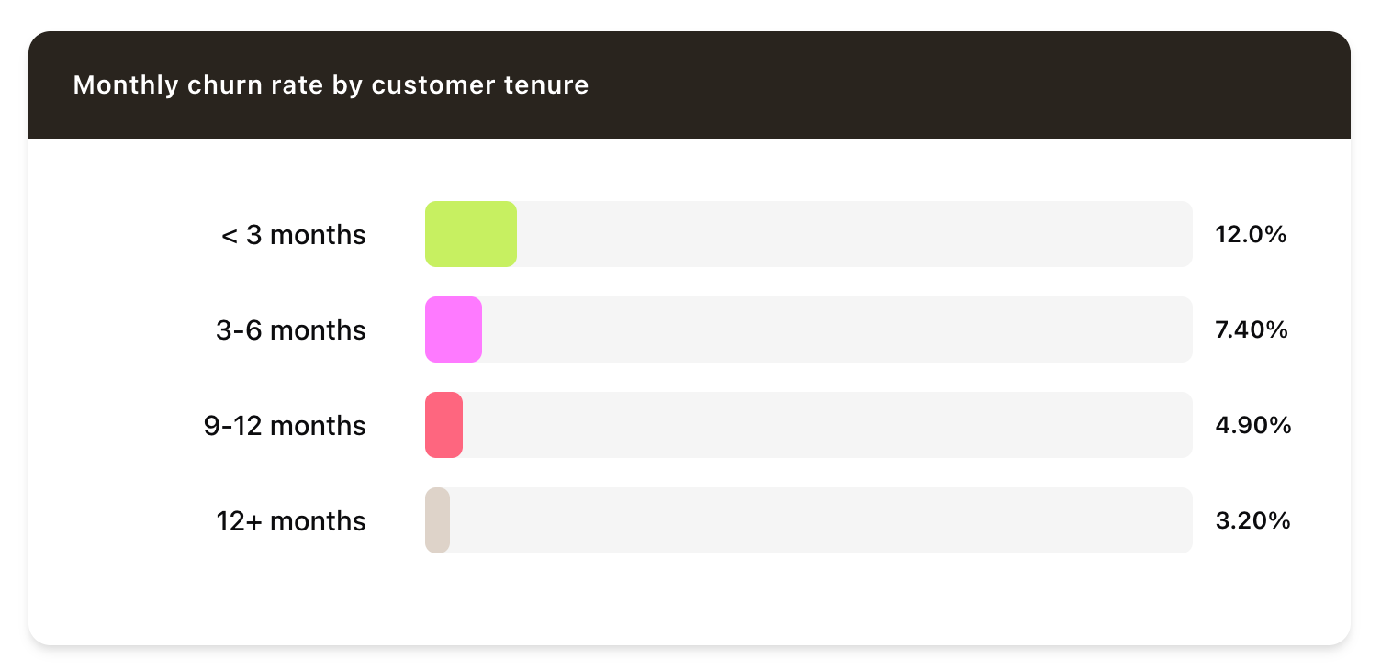
Task: Click the empty track of the 12+ months bar
Action: click(822, 520)
